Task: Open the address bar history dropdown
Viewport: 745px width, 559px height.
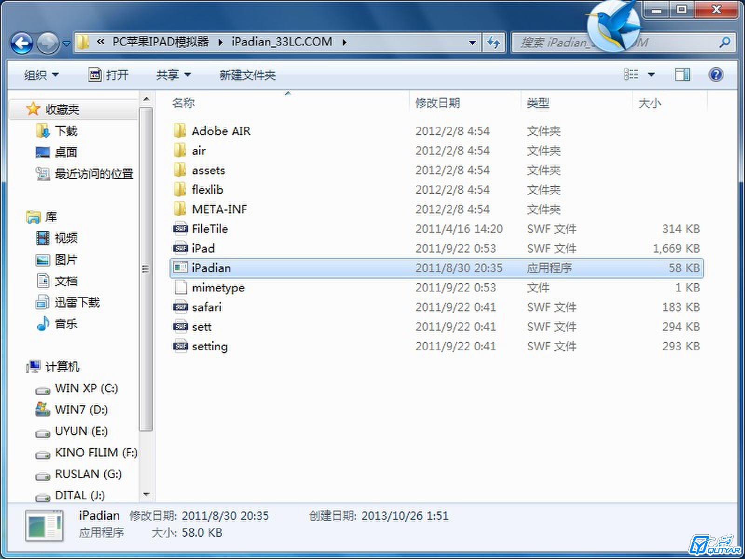Action: (473, 42)
